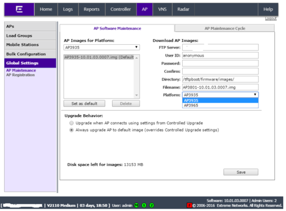Image resolution: width=286 pixels, height=211 pixels.
Task: Click the Delete button
Action: [x=126, y=104]
